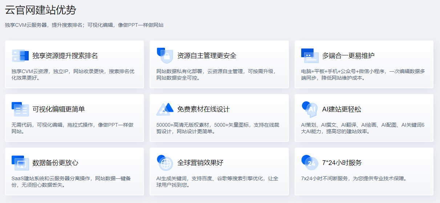Click description text 无需代码，可视化编辑
The width and height of the screenshot is (440, 203).
point(72,128)
